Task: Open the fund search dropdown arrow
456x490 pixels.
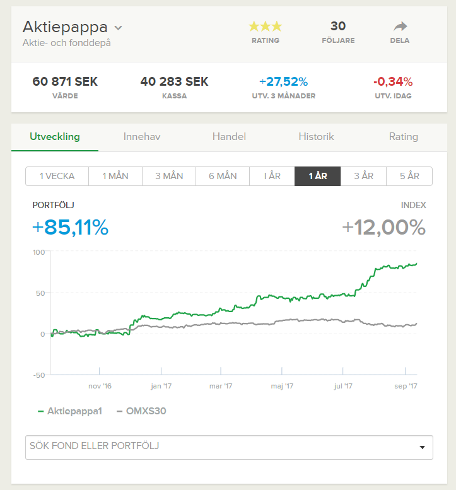Action: pos(422,447)
